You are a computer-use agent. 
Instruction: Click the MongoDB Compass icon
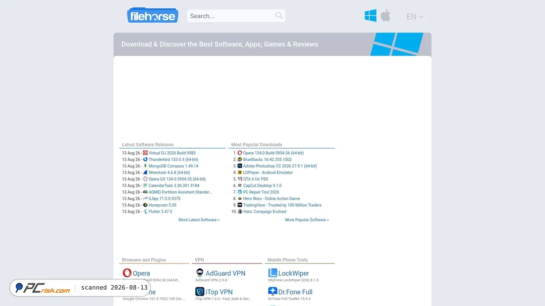145,166
